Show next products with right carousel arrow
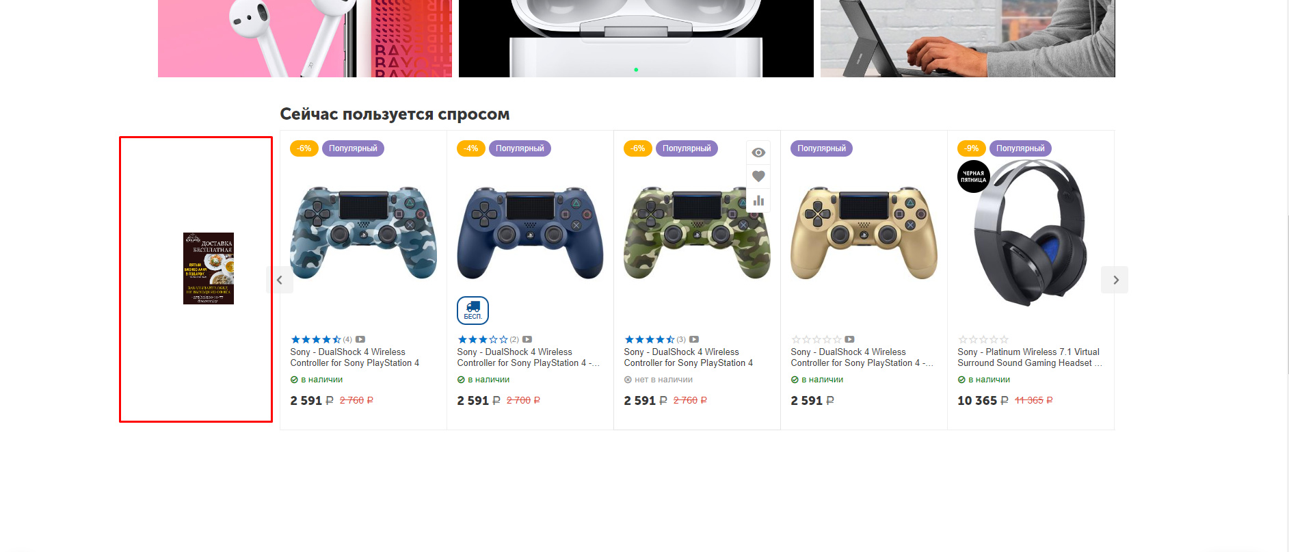Image resolution: width=1289 pixels, height=552 pixels. click(1115, 280)
